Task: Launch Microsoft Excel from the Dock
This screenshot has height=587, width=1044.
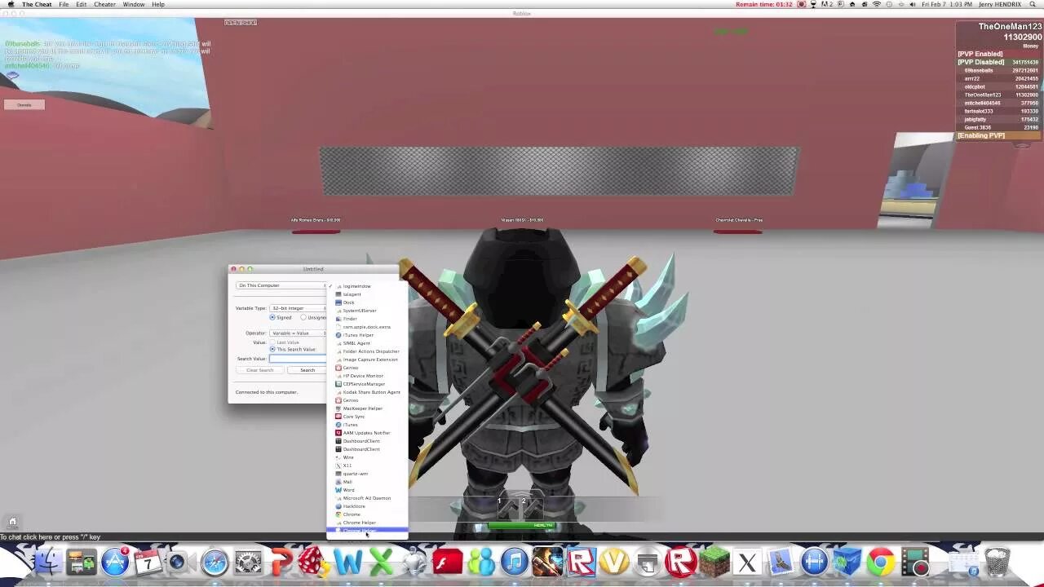Action: (x=381, y=563)
